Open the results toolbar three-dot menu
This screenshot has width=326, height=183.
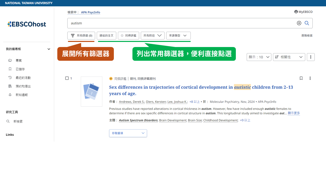pos(311,57)
